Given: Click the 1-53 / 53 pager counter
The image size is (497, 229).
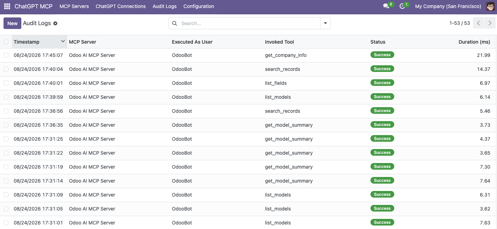Looking at the screenshot, I should (460, 23).
